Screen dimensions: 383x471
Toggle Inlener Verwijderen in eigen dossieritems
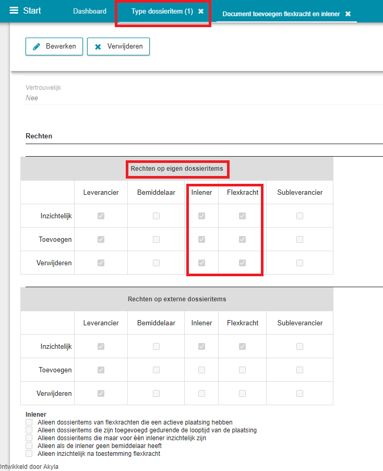pyautogui.click(x=201, y=263)
